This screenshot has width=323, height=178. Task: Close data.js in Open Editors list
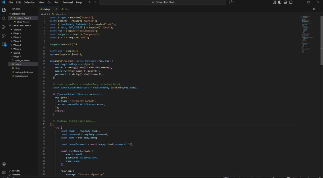[11, 18]
